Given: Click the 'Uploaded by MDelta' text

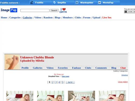Looking at the screenshot, I should click(32, 61).
